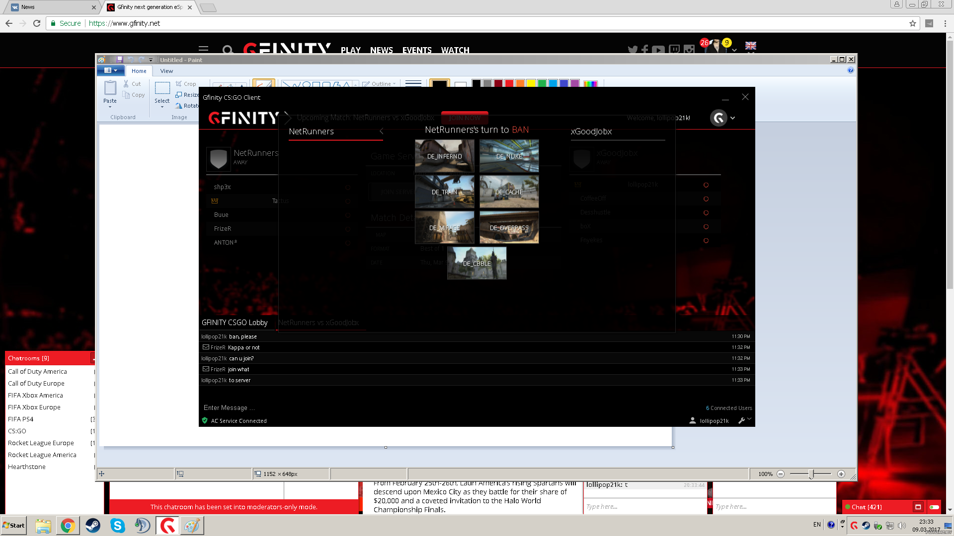Click the red 26 notifications badge
Viewport: 954px width, 536px height.
click(704, 43)
